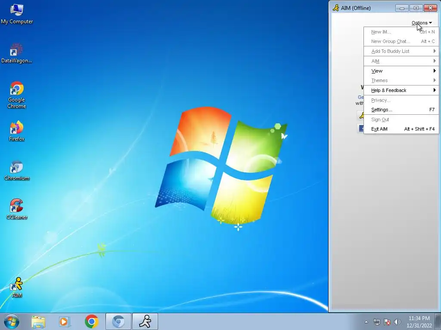Open the Chromium desktop shortcut
The width and height of the screenshot is (441, 330).
(17, 170)
